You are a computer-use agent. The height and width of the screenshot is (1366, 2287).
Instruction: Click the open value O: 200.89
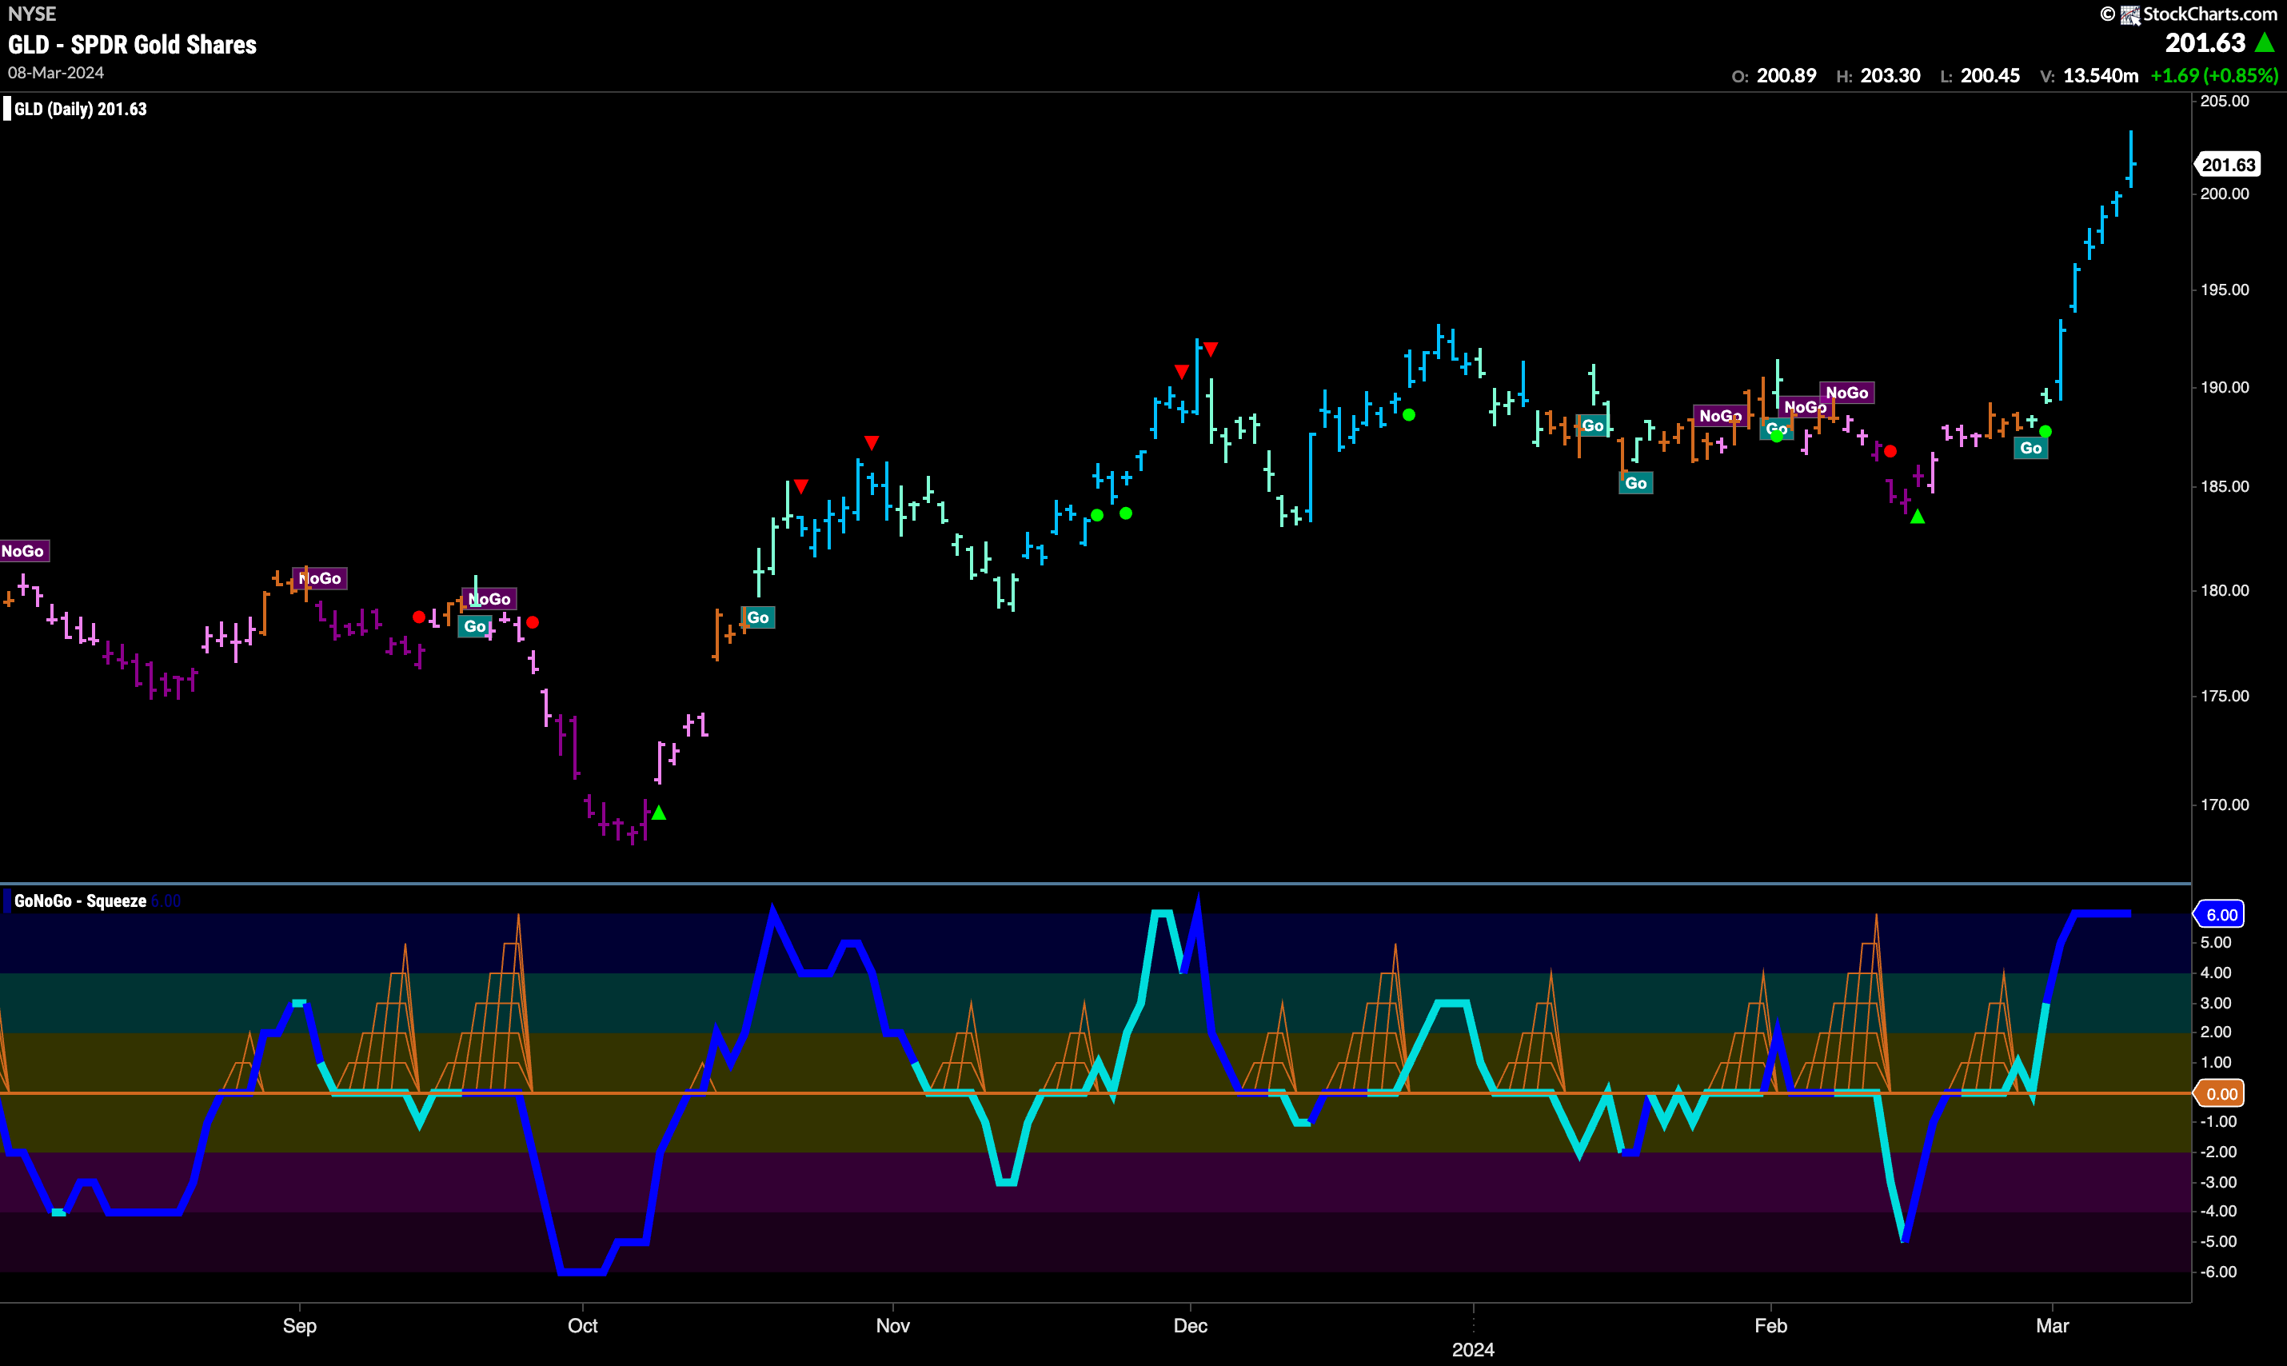1774,75
